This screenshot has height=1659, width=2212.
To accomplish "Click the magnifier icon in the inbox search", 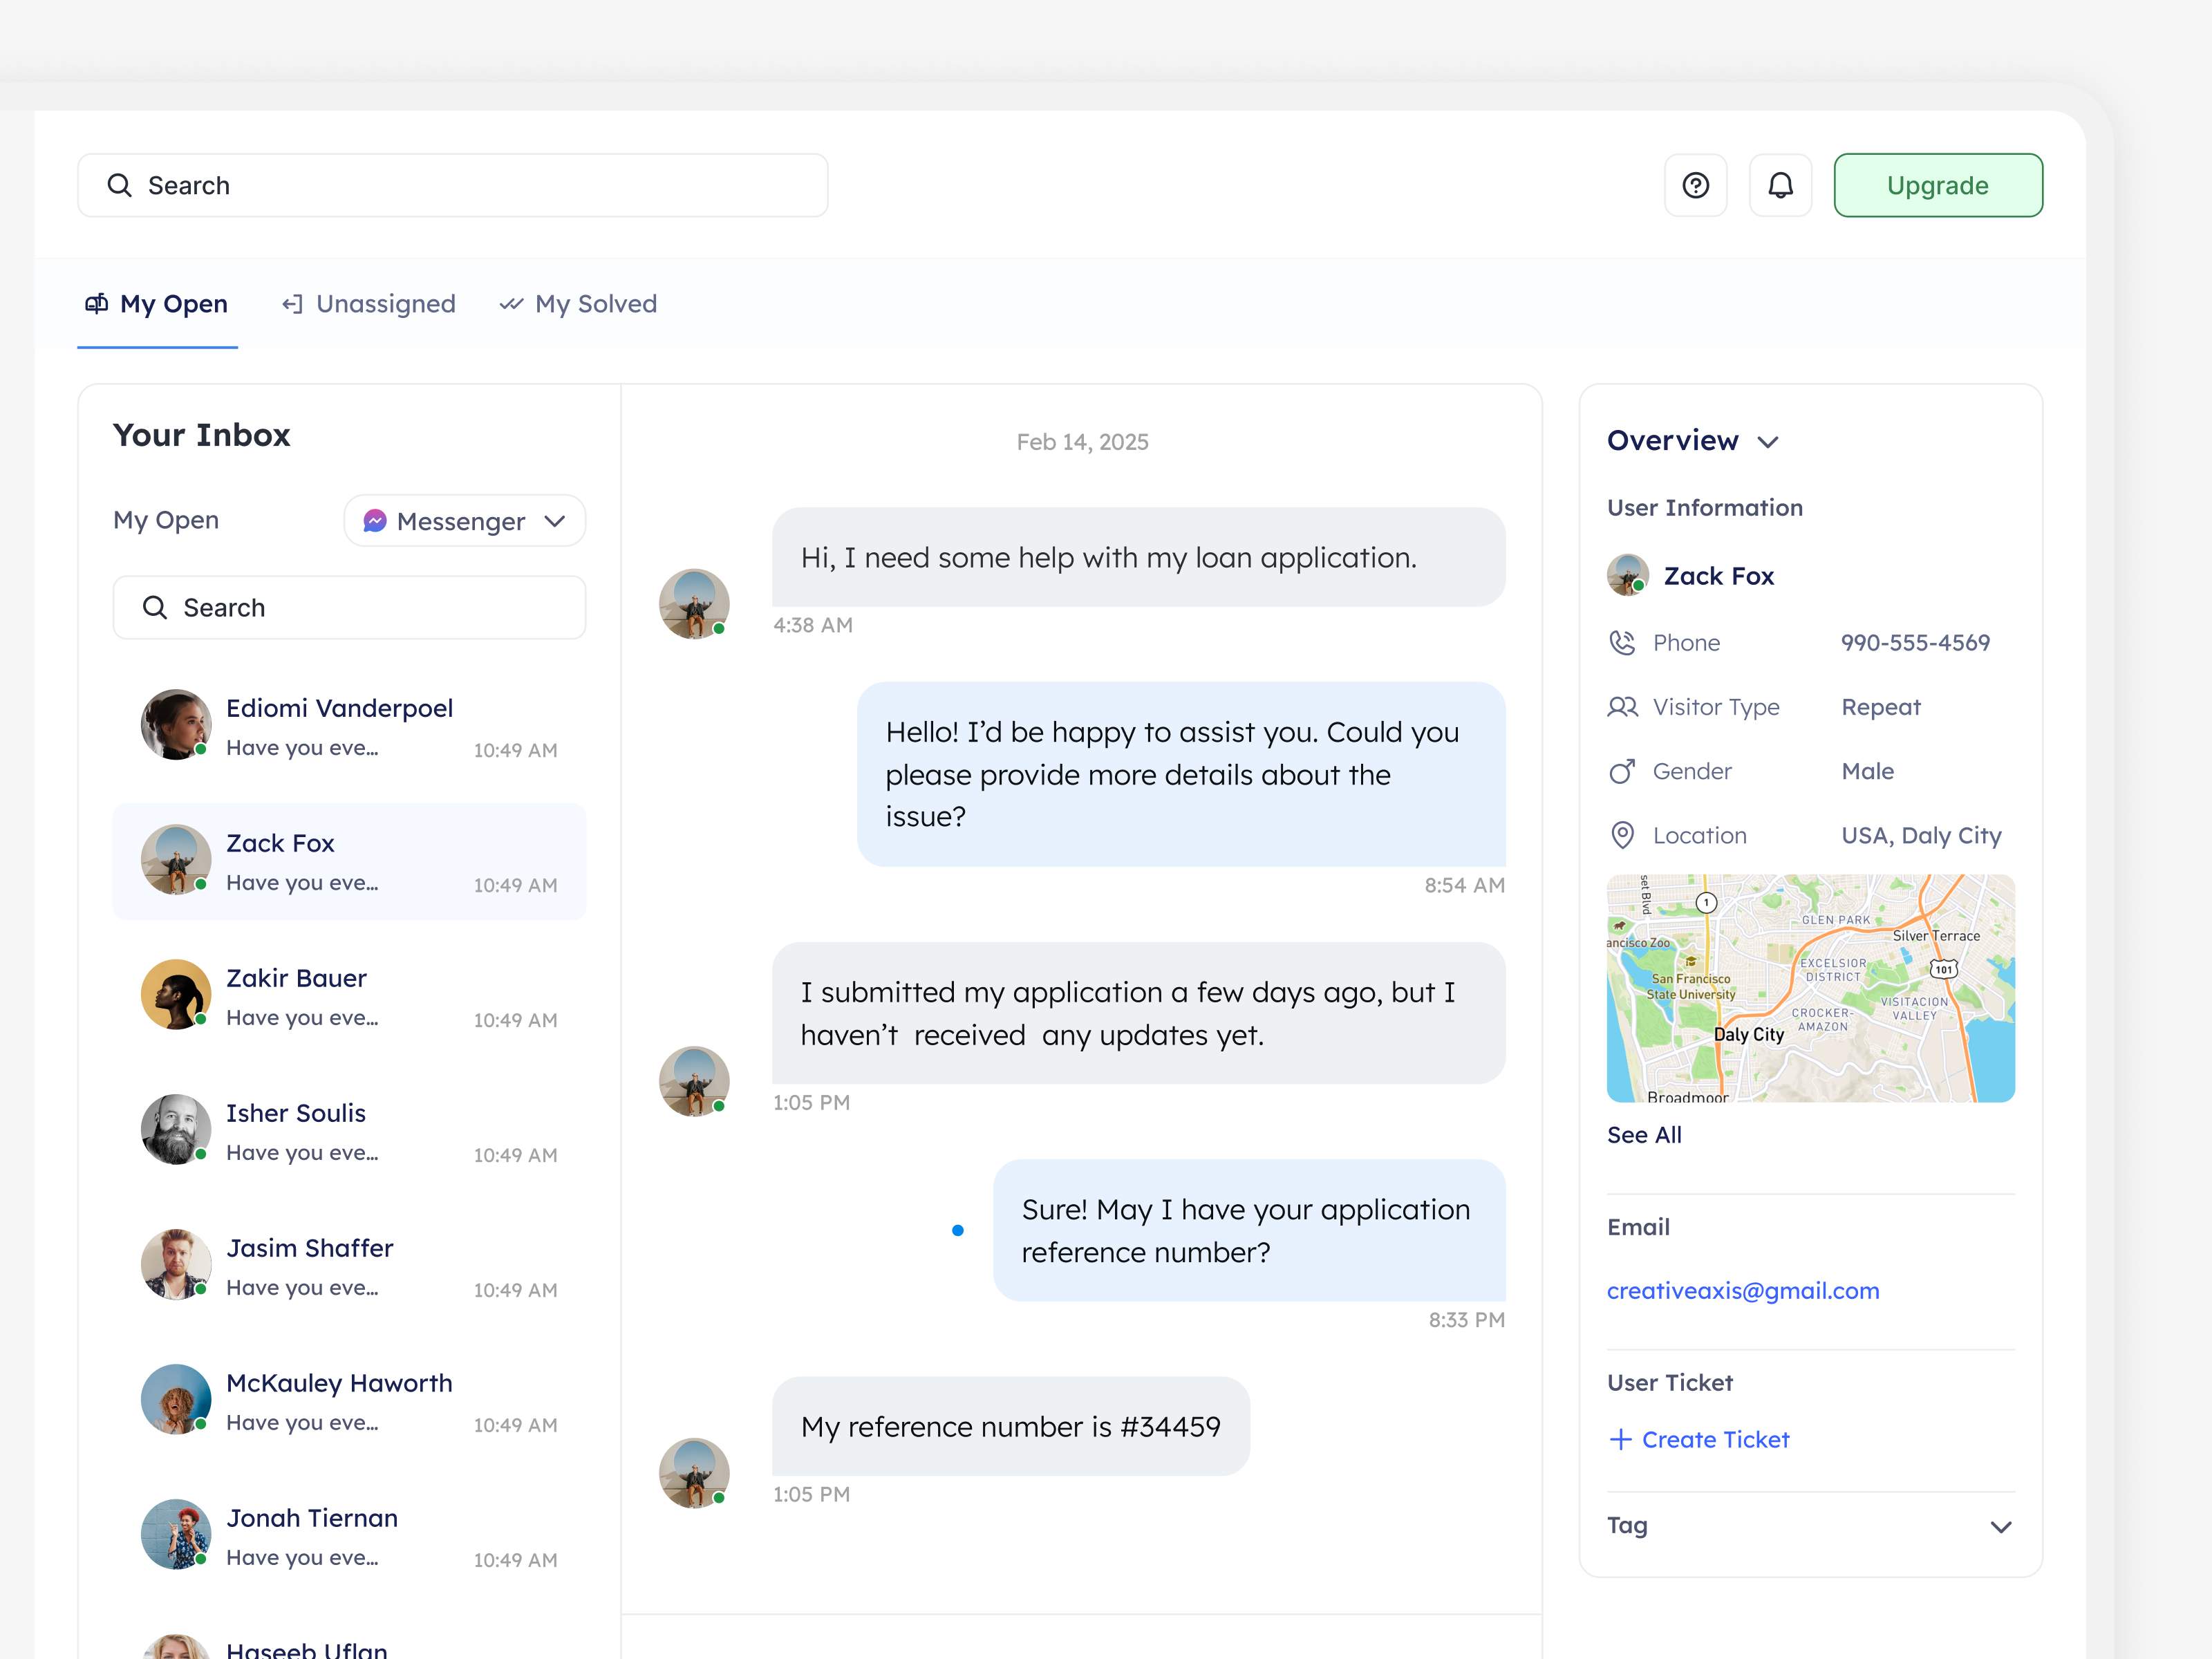I will tap(155, 607).
